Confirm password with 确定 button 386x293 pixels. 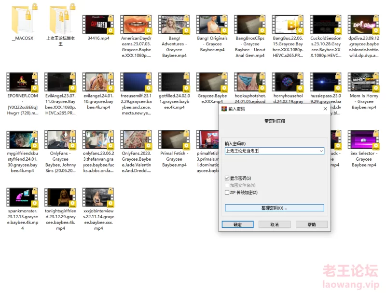(237, 224)
